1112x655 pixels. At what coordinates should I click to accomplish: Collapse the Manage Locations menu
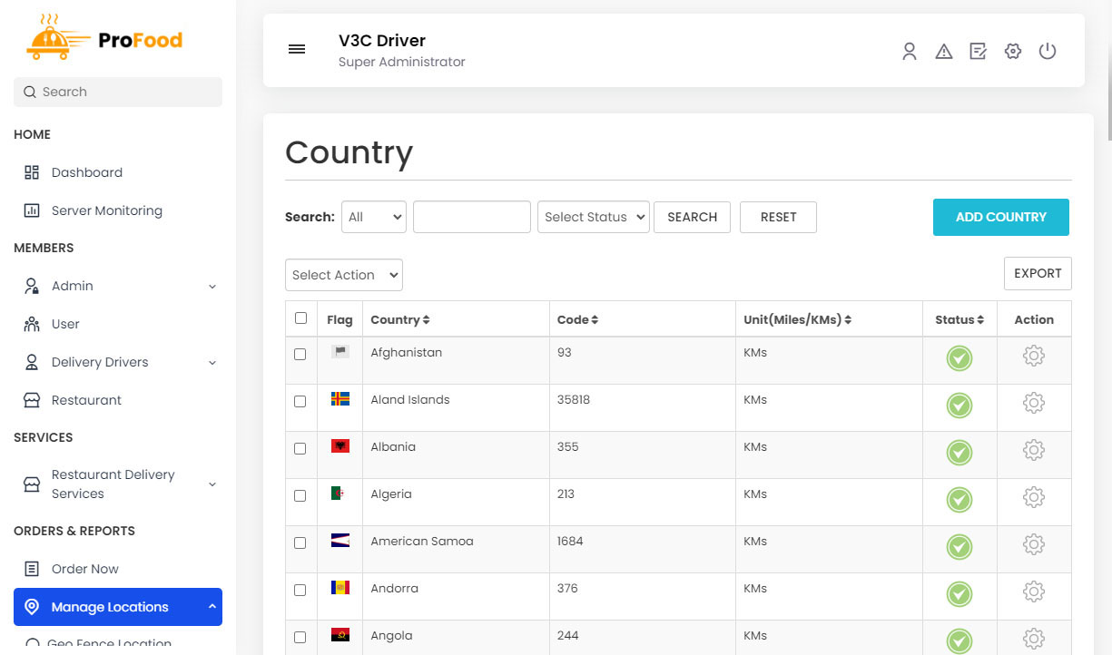pos(118,607)
